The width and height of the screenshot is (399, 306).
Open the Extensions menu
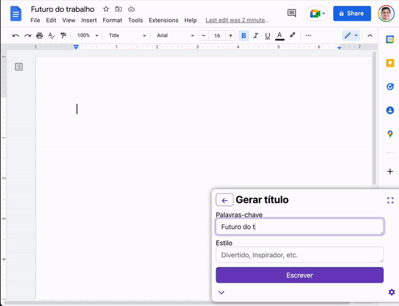pos(163,21)
